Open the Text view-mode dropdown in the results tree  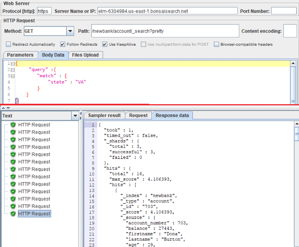[75, 116]
